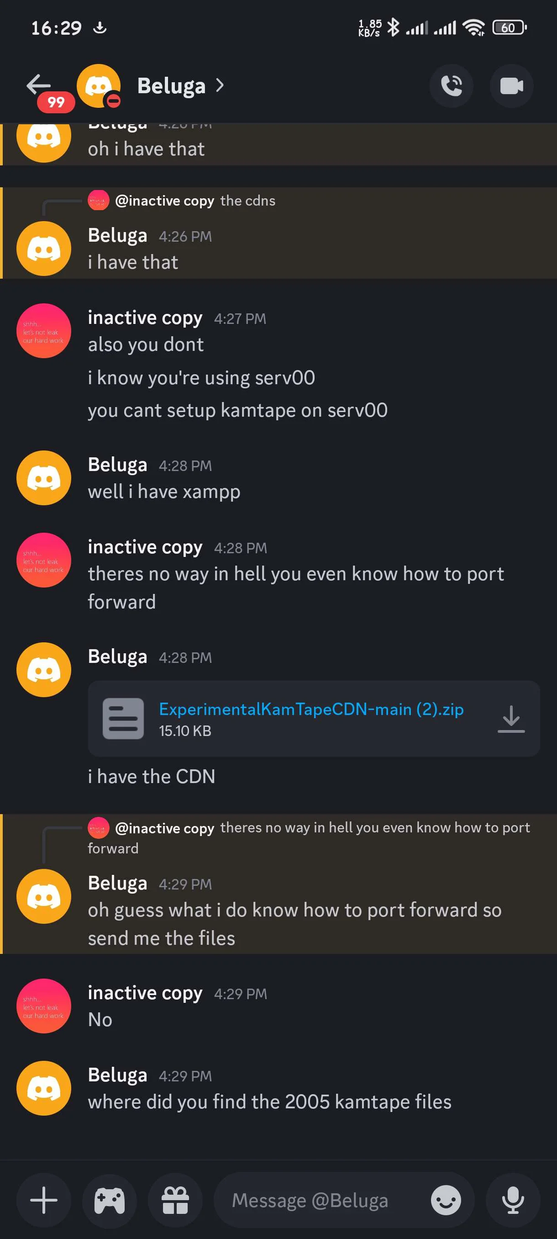Open the emoji picker
Viewport: 557px width, 1239px height.
click(x=446, y=1200)
